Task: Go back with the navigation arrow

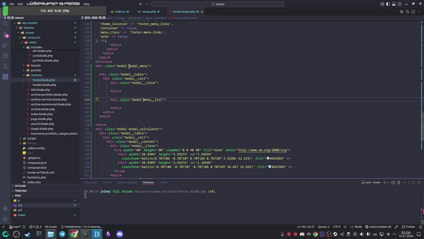Action: [141, 4]
